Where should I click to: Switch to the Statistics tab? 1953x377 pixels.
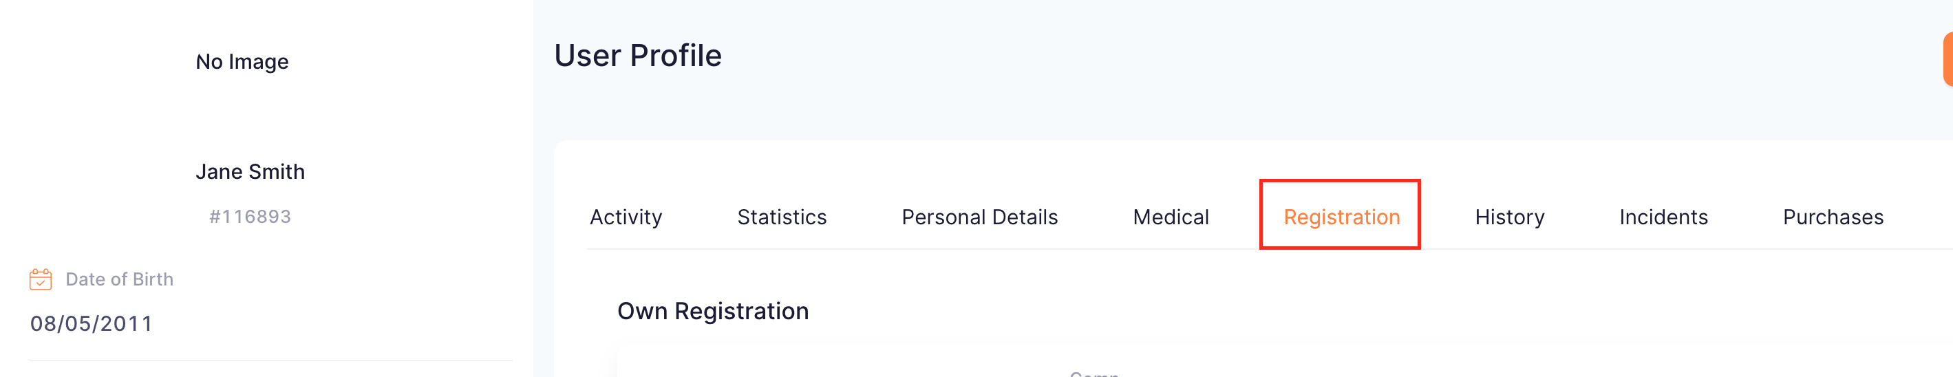pos(782,217)
